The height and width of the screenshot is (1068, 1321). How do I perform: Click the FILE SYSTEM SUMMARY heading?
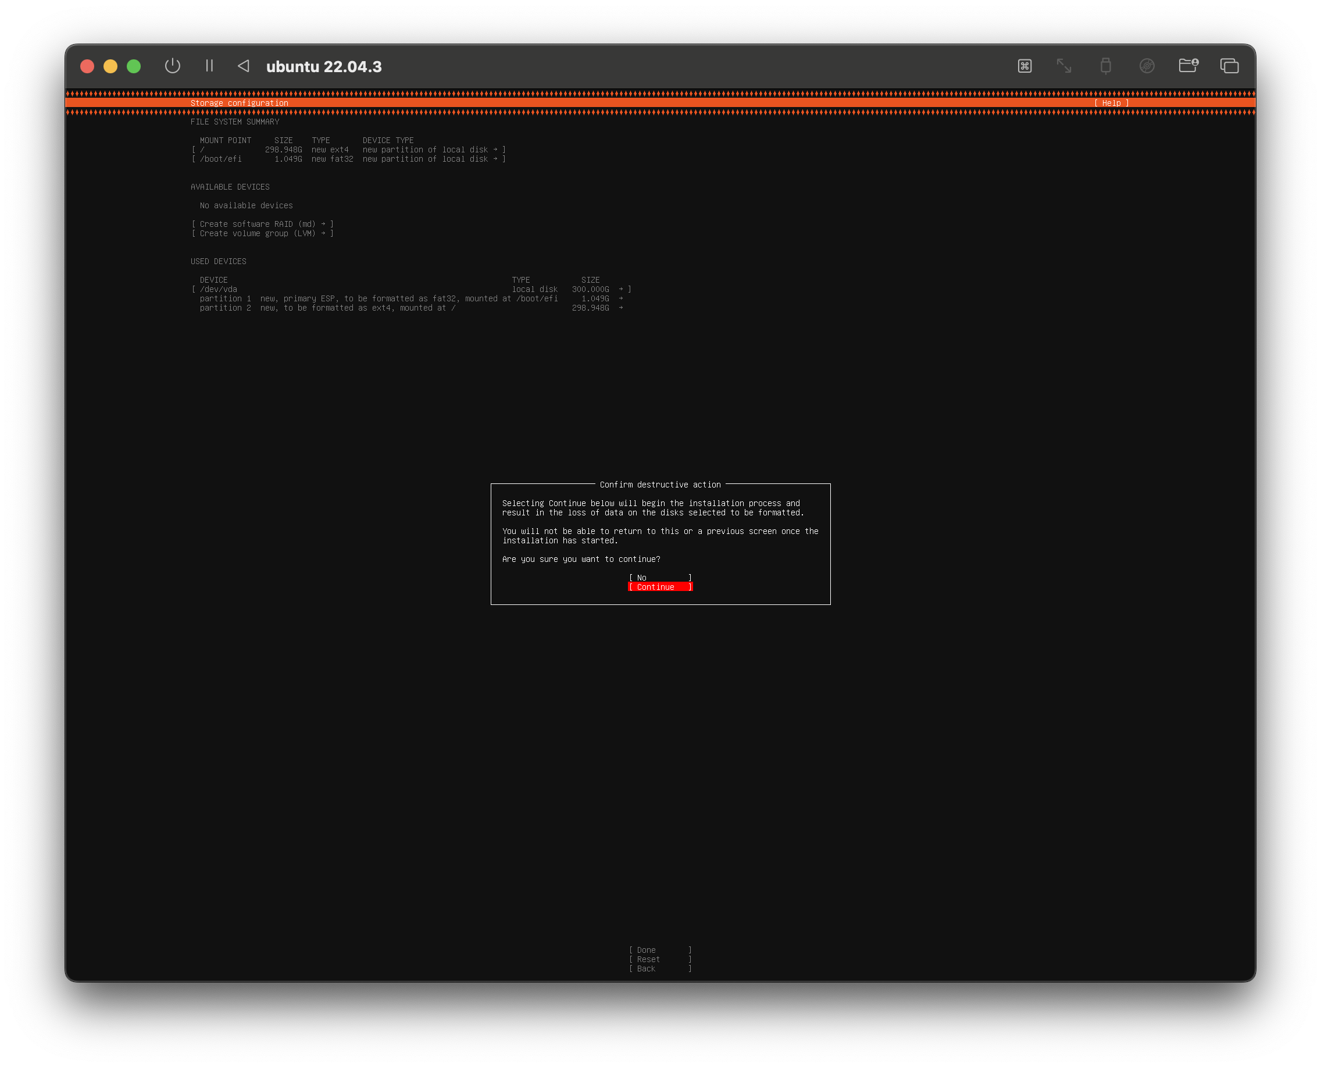pos(235,122)
